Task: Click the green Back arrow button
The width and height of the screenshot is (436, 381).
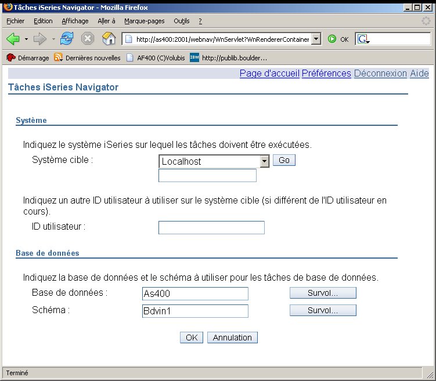Action: (13, 39)
